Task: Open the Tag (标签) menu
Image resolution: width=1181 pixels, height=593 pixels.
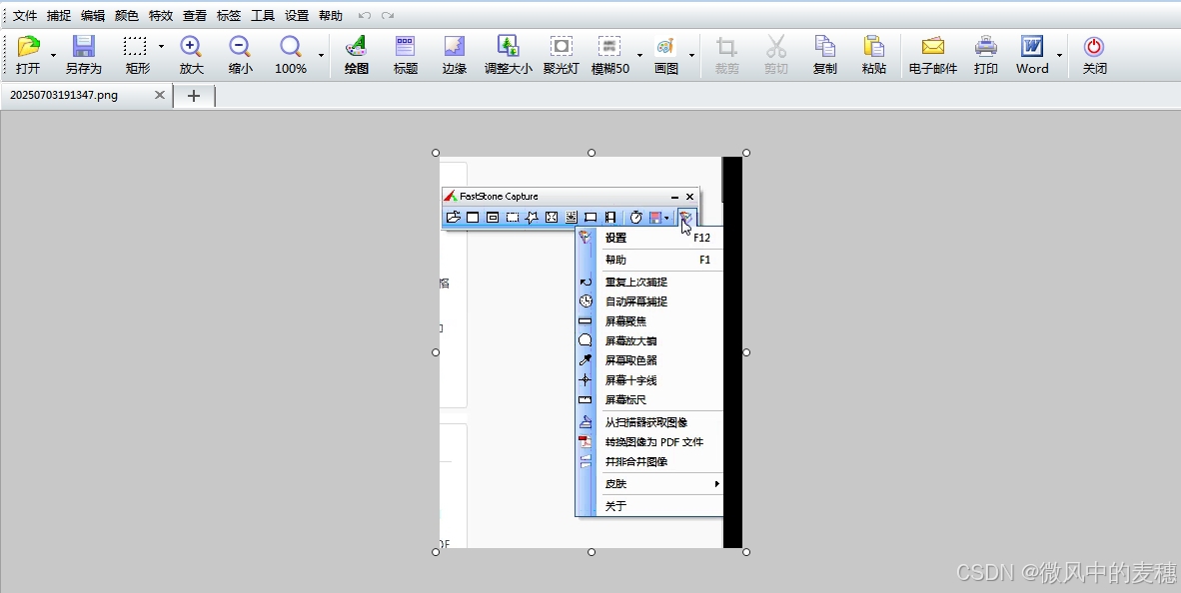Action: coord(228,15)
